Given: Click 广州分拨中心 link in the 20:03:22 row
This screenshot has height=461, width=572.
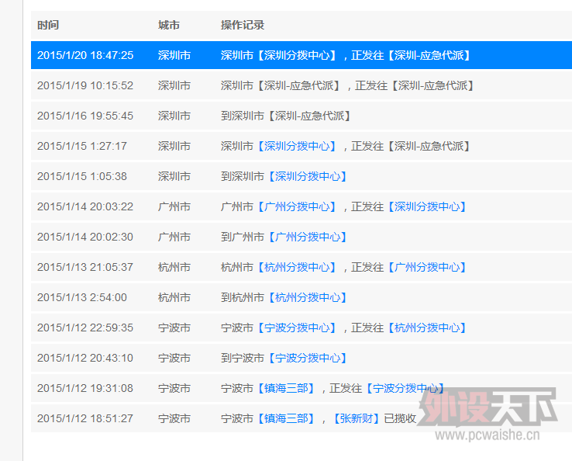Looking at the screenshot, I should [x=297, y=206].
